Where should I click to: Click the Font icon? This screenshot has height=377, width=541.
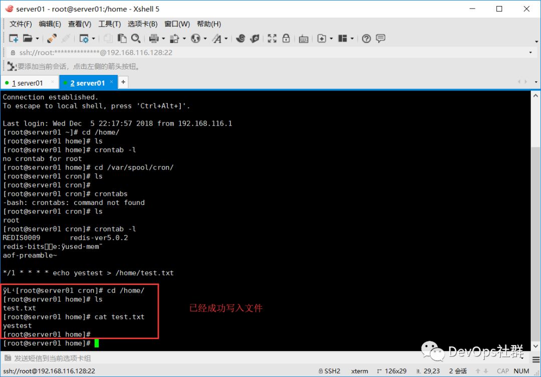pos(217,38)
